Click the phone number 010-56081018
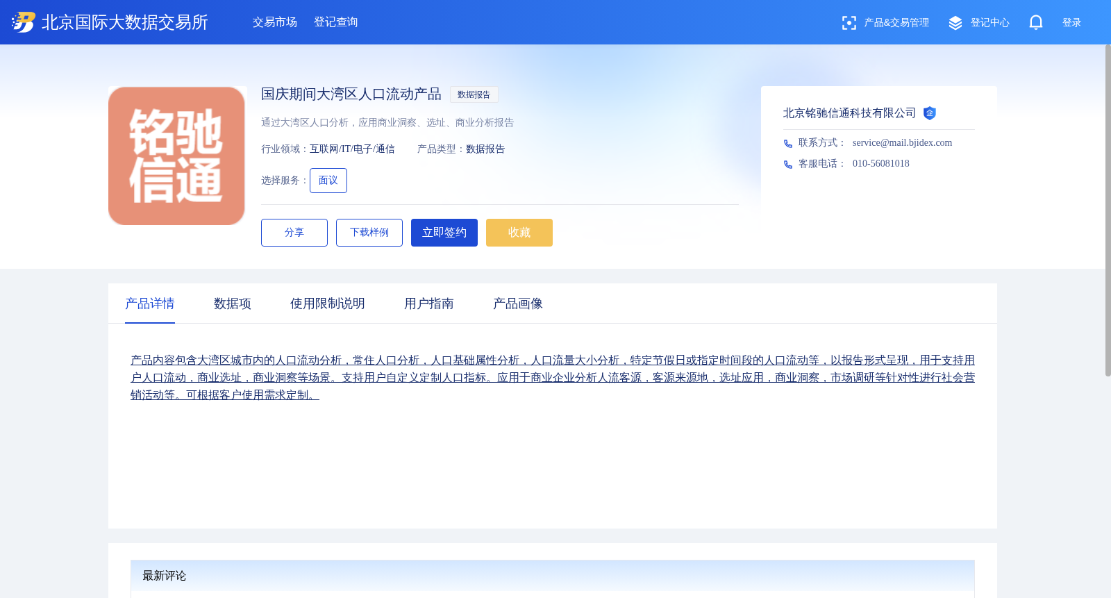1111x598 pixels. tap(880, 164)
